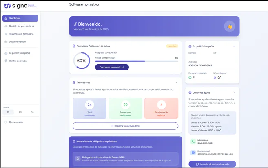The image size is (268, 168).
Task: Click the green phone icon
Action: point(193,142)
